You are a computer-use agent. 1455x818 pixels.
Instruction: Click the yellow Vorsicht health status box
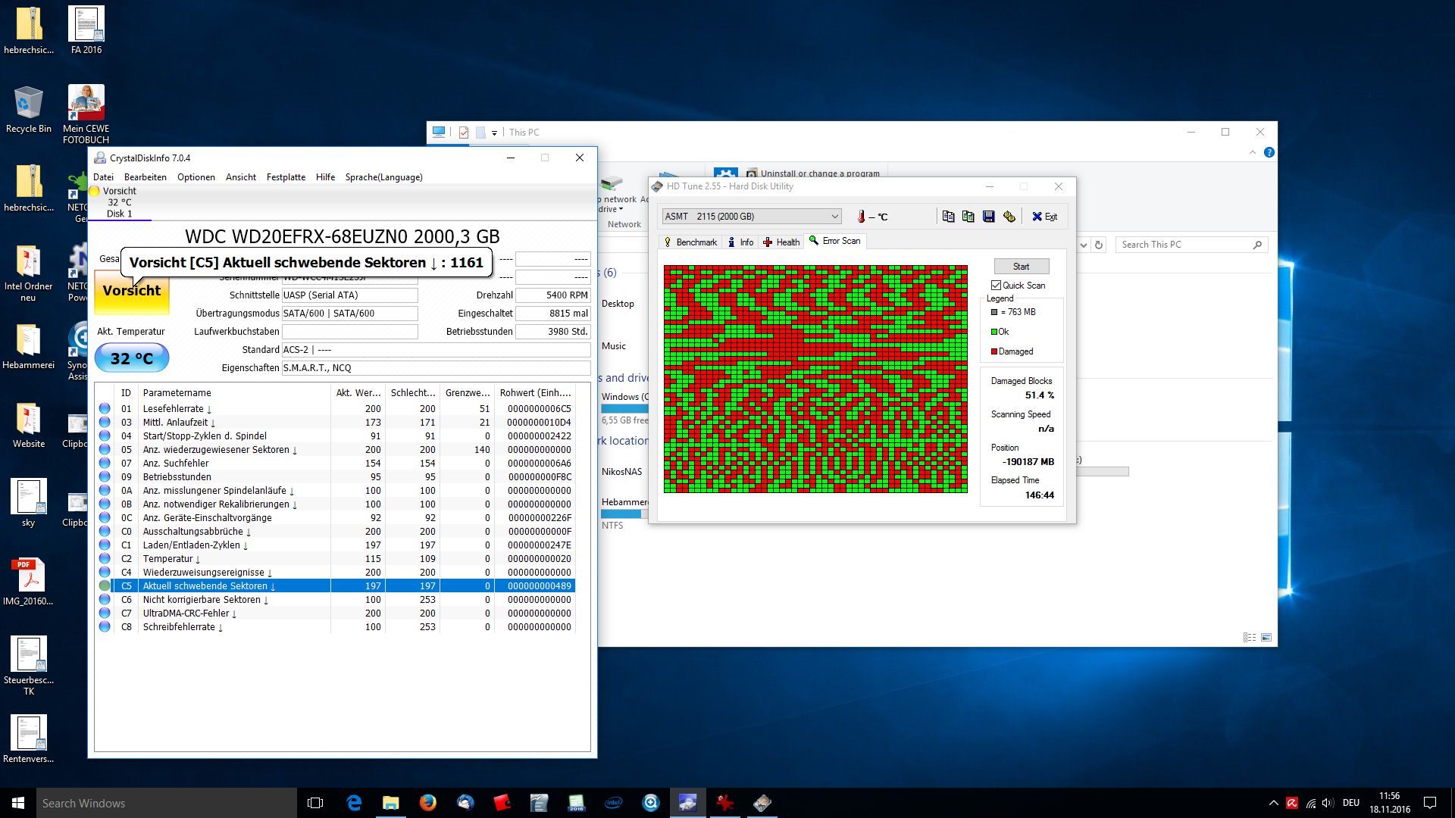coord(132,292)
